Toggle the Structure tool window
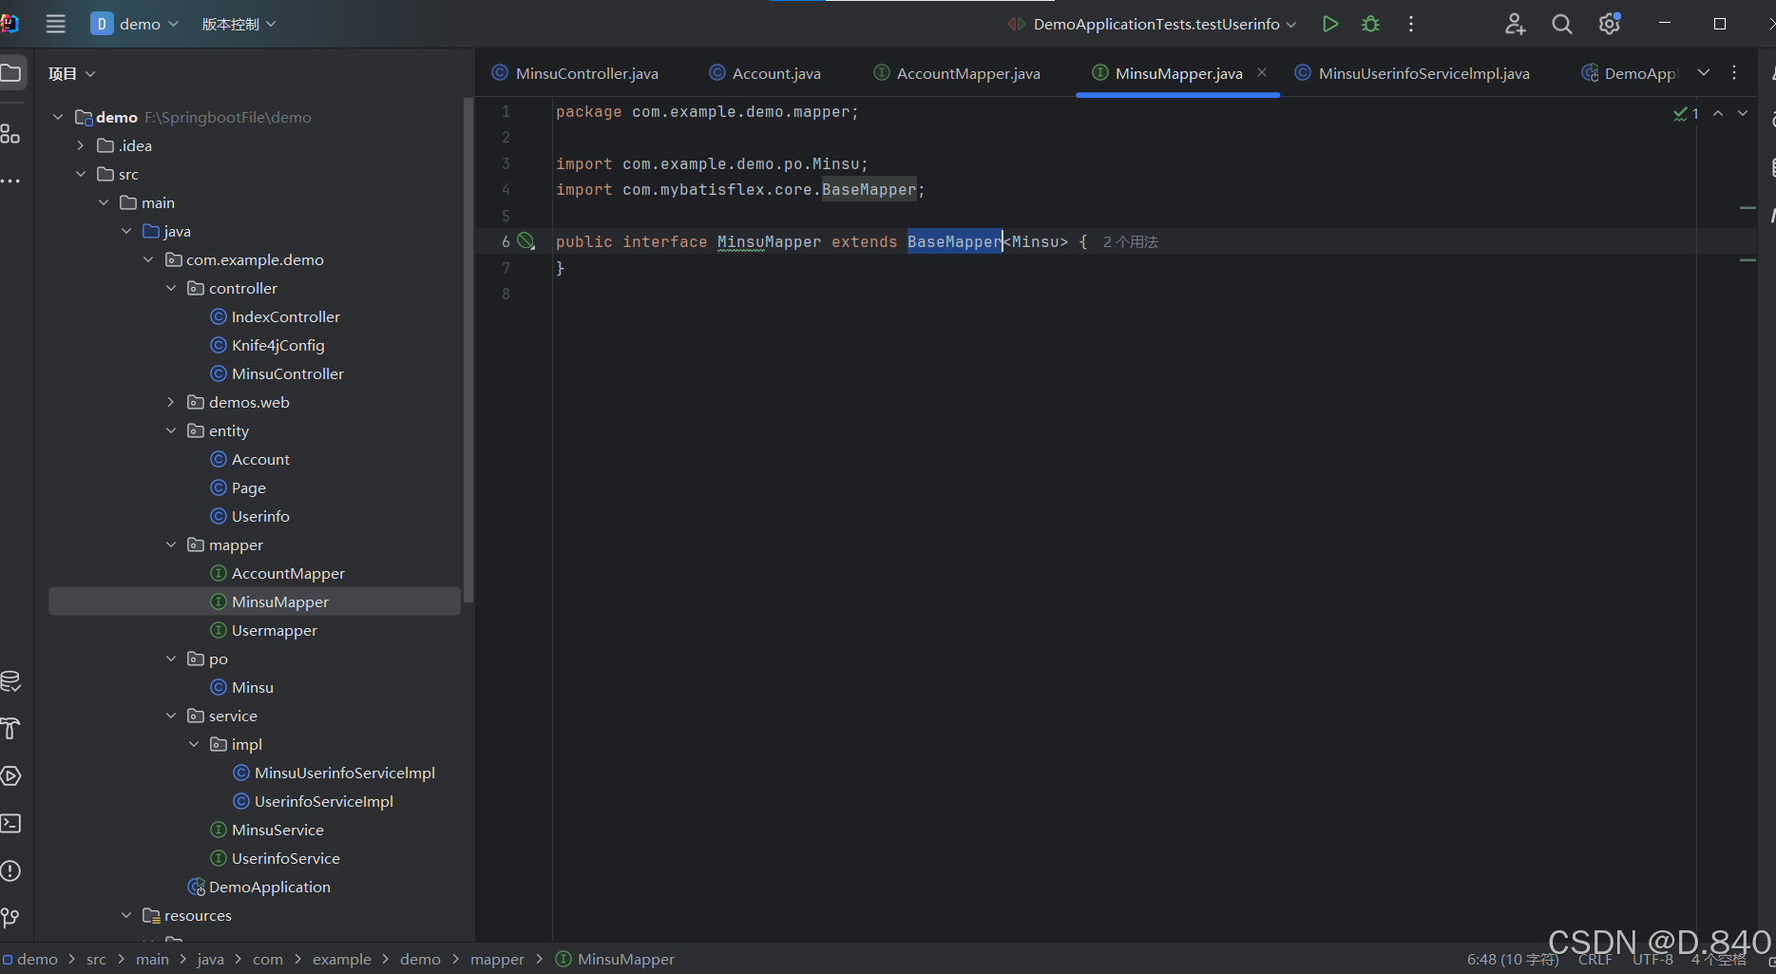Screen dimensions: 1776x974 click(11, 134)
